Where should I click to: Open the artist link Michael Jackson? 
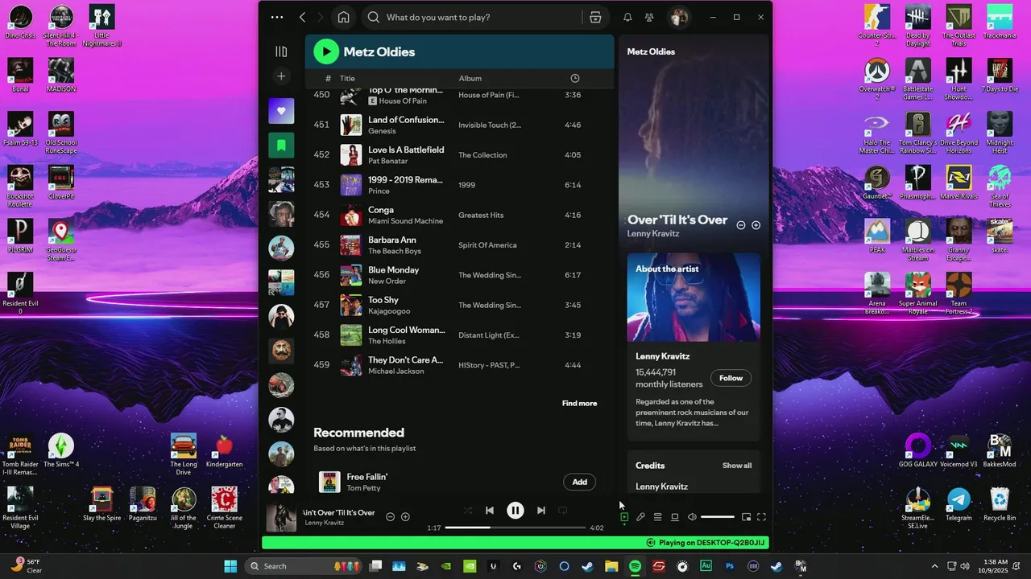[397, 372]
